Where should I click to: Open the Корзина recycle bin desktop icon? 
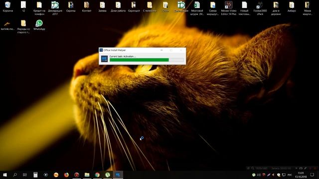8,6
